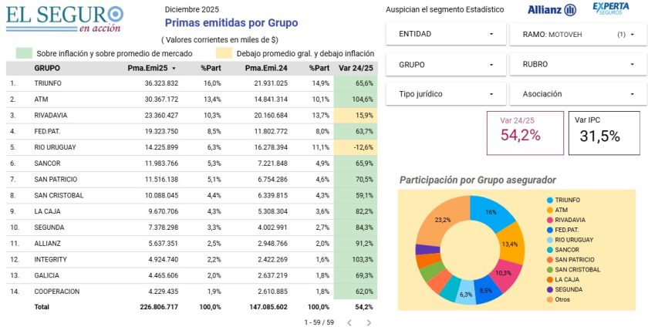This screenshot has height=327, width=648.
Task: Open the Asociación dropdown
Action: click(578, 94)
